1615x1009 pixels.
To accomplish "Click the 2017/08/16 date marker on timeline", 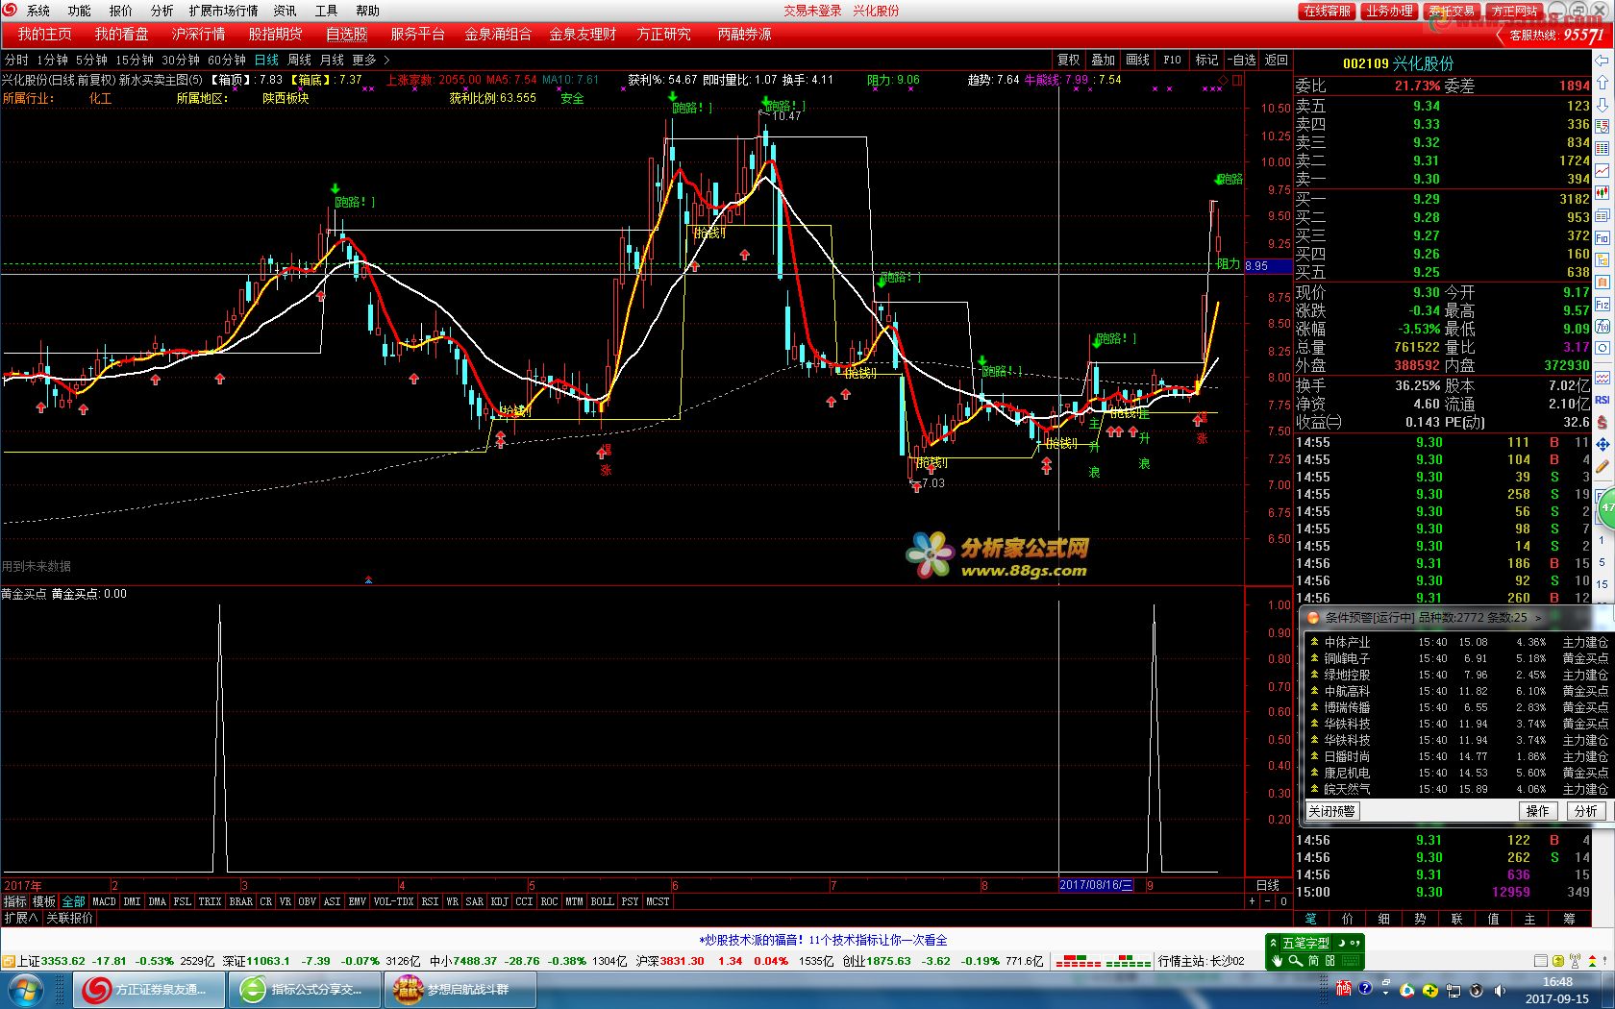I will click(x=1096, y=885).
